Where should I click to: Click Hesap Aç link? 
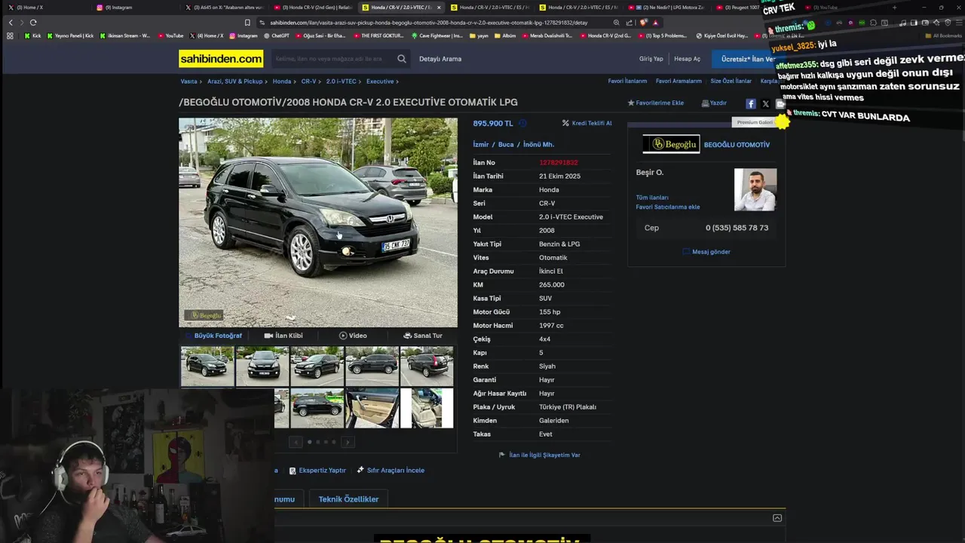coord(687,59)
